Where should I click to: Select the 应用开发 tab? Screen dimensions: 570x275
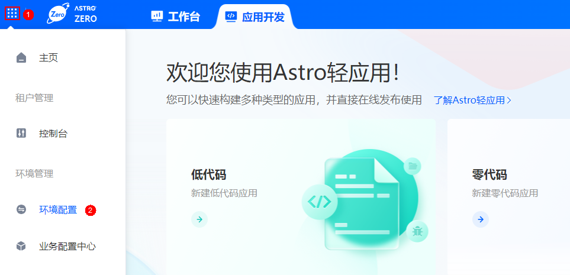[255, 17]
